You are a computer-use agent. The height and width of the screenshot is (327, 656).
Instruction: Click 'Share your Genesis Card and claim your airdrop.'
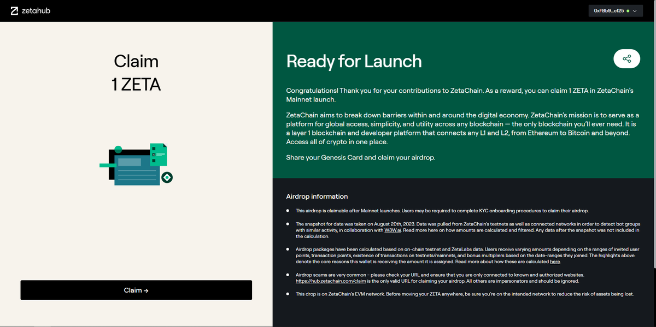361,158
